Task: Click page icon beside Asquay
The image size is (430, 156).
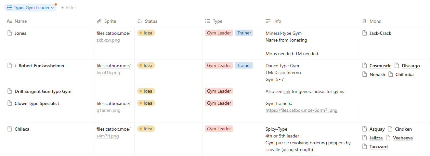Action: pos(365,129)
